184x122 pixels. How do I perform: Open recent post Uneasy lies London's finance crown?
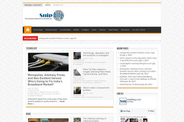137,54
